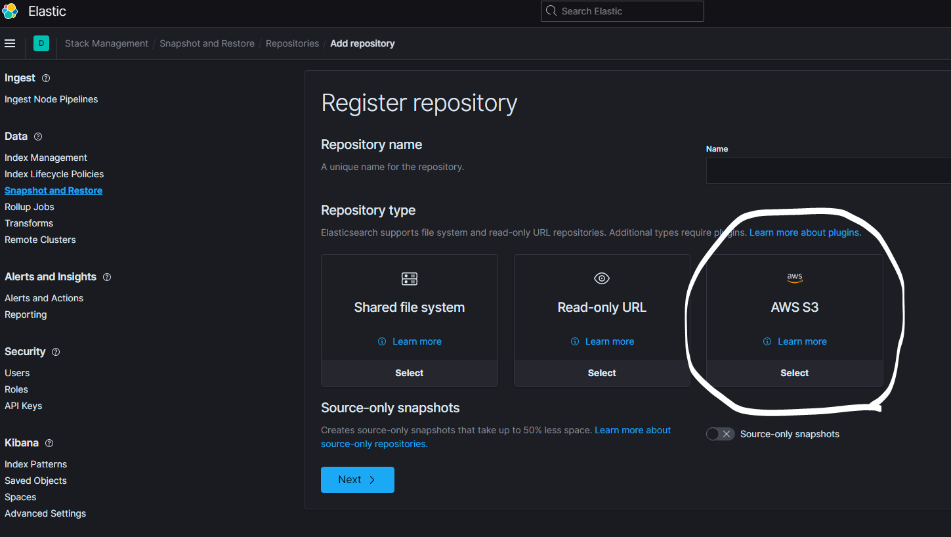Image resolution: width=951 pixels, height=537 pixels.
Task: Go to Stack Management breadcrumb
Action: pyautogui.click(x=106, y=43)
